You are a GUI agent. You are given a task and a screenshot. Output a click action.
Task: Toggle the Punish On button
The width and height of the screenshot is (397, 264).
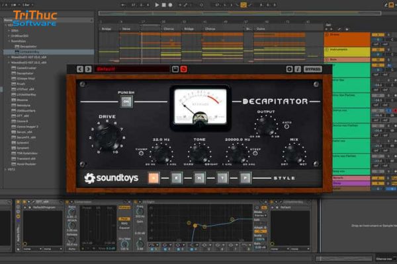click(126, 102)
